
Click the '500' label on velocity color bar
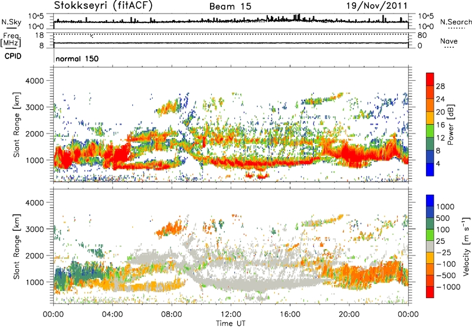443,218
